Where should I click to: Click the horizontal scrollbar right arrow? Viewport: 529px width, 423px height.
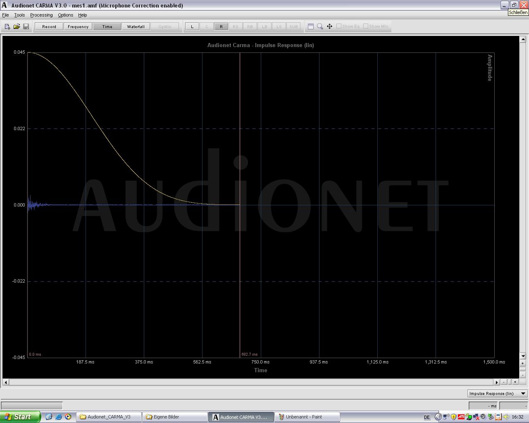coord(497,382)
